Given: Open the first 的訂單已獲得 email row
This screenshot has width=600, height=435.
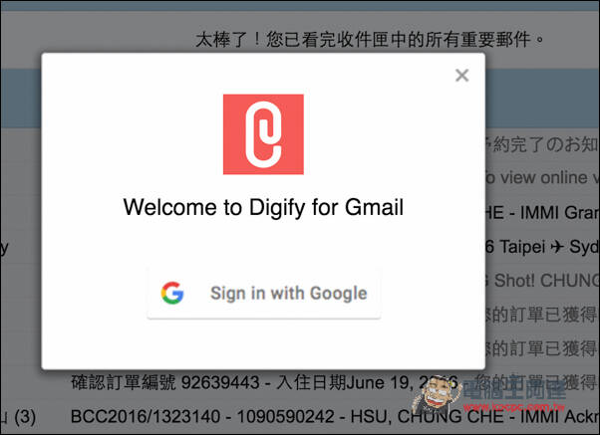Looking at the screenshot, I should [542, 315].
